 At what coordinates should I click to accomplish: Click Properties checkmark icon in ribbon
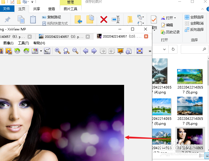[x=154, y=19]
